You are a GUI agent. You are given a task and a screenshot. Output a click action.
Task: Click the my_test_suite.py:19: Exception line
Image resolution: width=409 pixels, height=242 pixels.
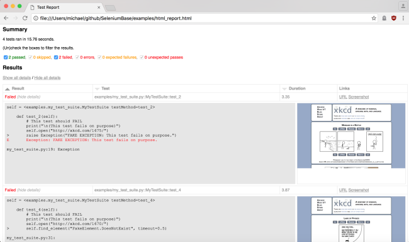43,149
